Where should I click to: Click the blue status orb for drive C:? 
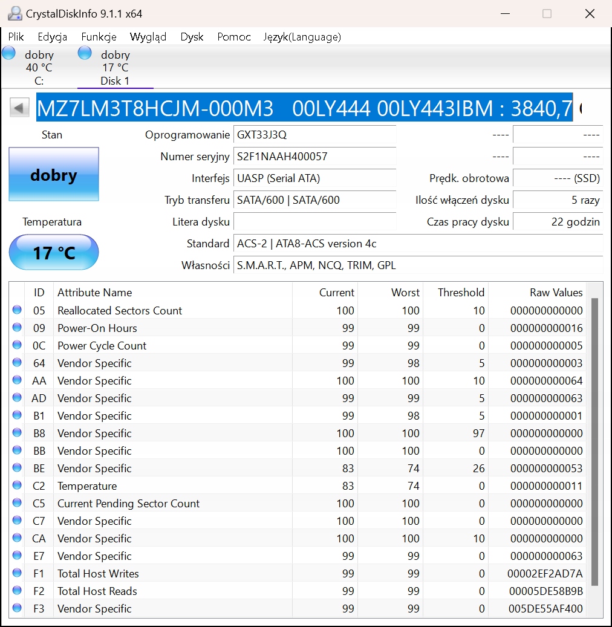(9, 53)
